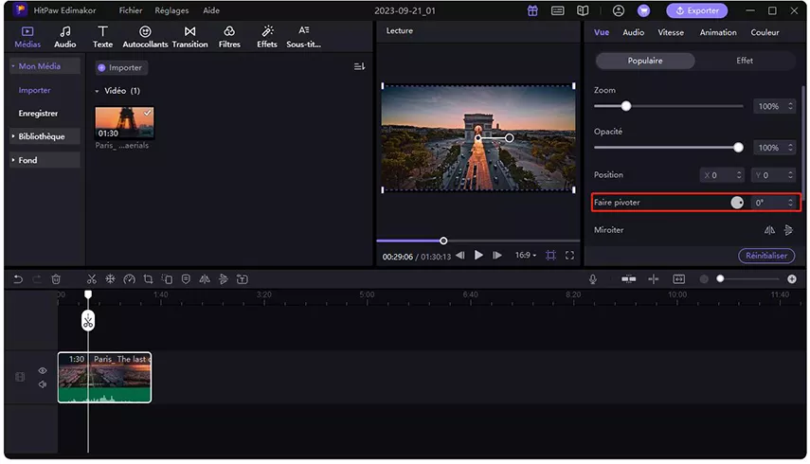Open the speed gauge tool
The image size is (810, 464).
129,279
